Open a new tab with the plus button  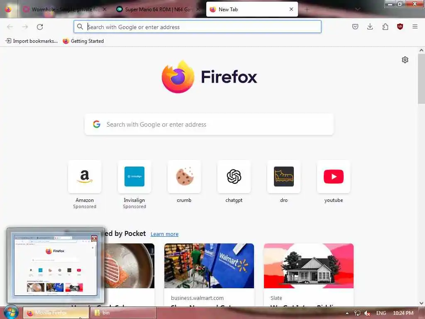(x=307, y=10)
